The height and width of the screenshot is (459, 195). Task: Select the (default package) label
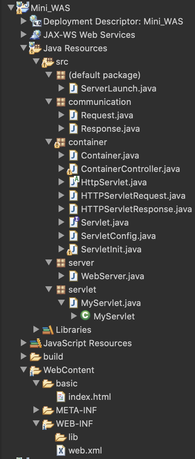[105, 75]
